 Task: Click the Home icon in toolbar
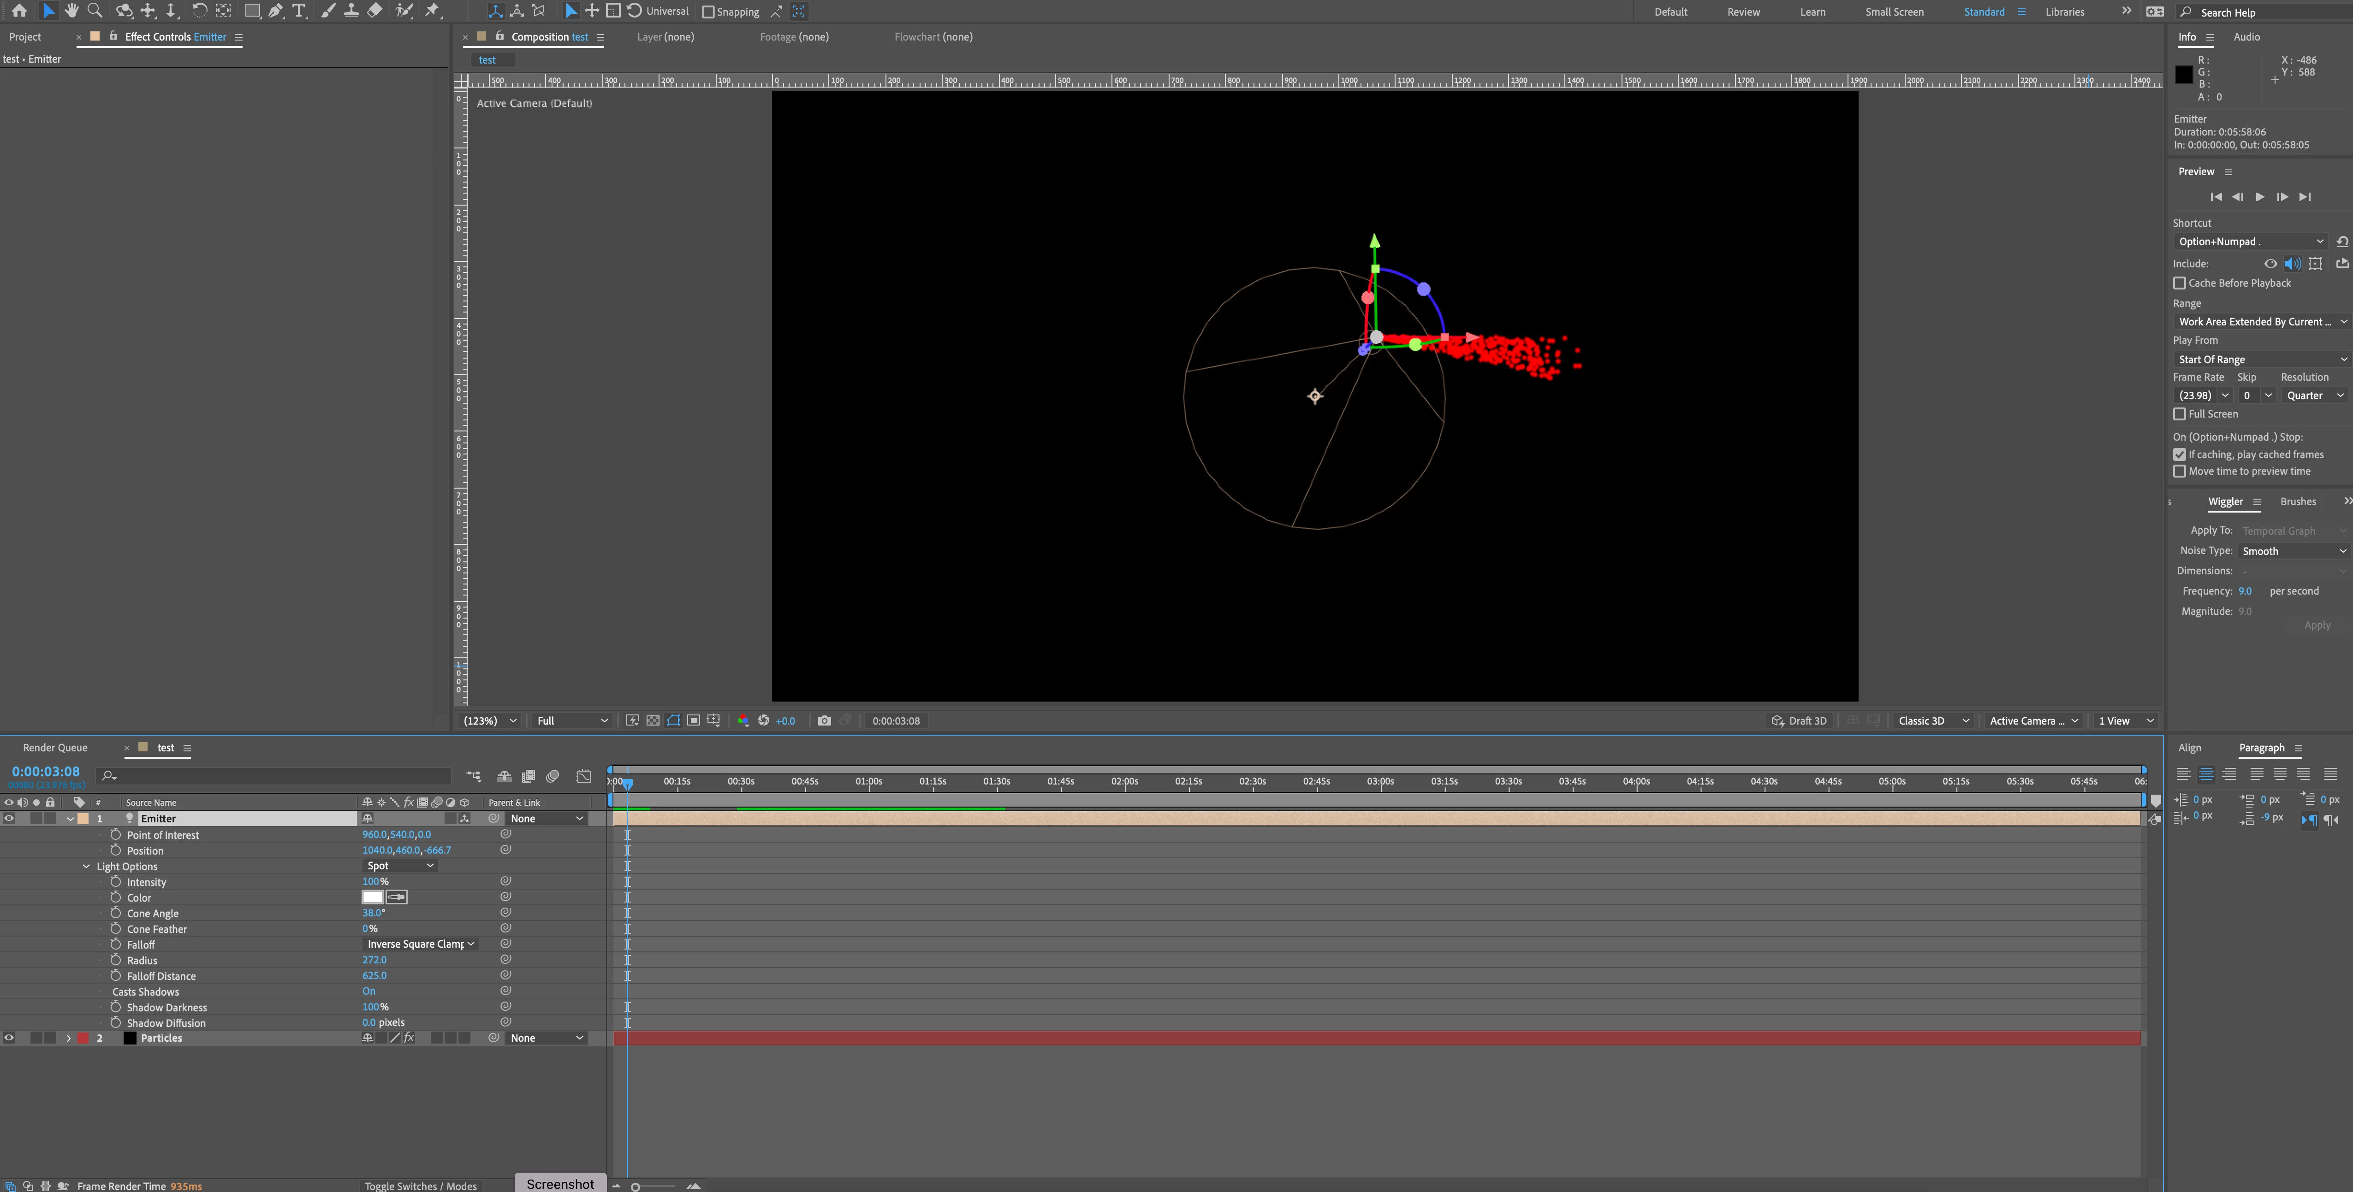point(19,11)
